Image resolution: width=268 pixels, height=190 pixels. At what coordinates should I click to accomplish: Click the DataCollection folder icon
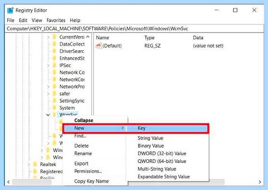(54, 44)
